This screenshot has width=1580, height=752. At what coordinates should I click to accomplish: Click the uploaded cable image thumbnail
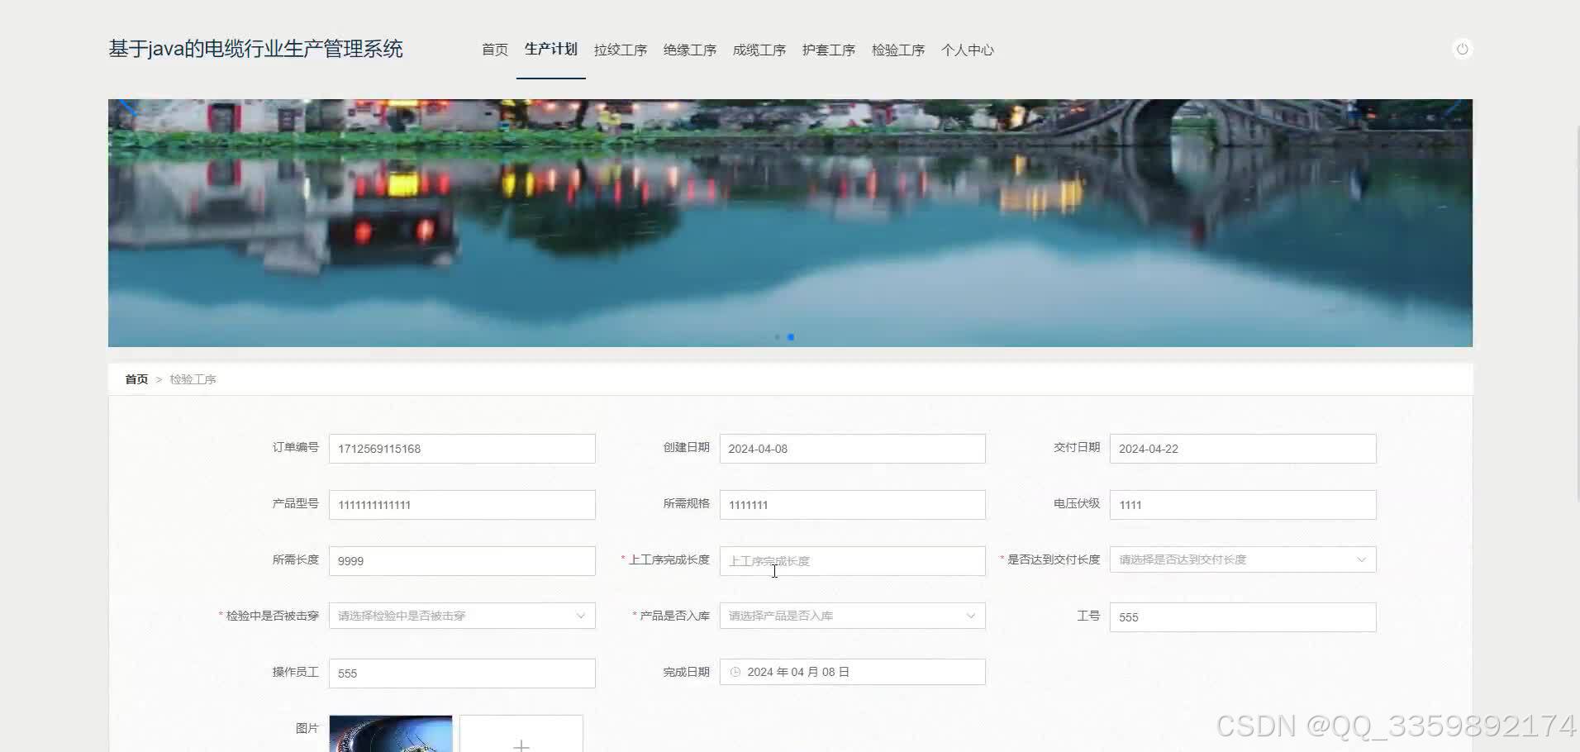pyautogui.click(x=391, y=734)
